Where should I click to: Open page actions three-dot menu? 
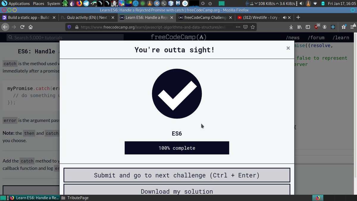(x=238, y=27)
